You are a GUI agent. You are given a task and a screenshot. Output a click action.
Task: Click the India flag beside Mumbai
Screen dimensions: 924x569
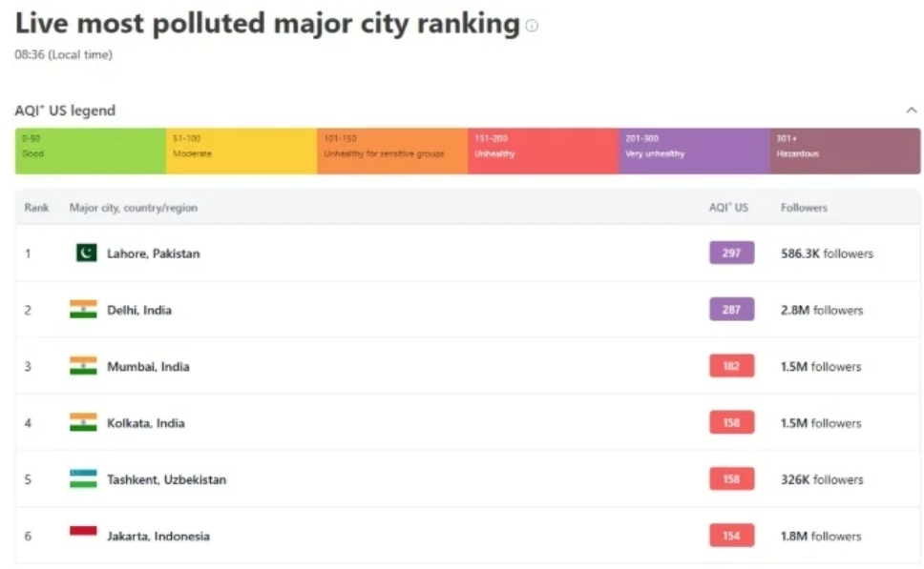[x=83, y=366]
